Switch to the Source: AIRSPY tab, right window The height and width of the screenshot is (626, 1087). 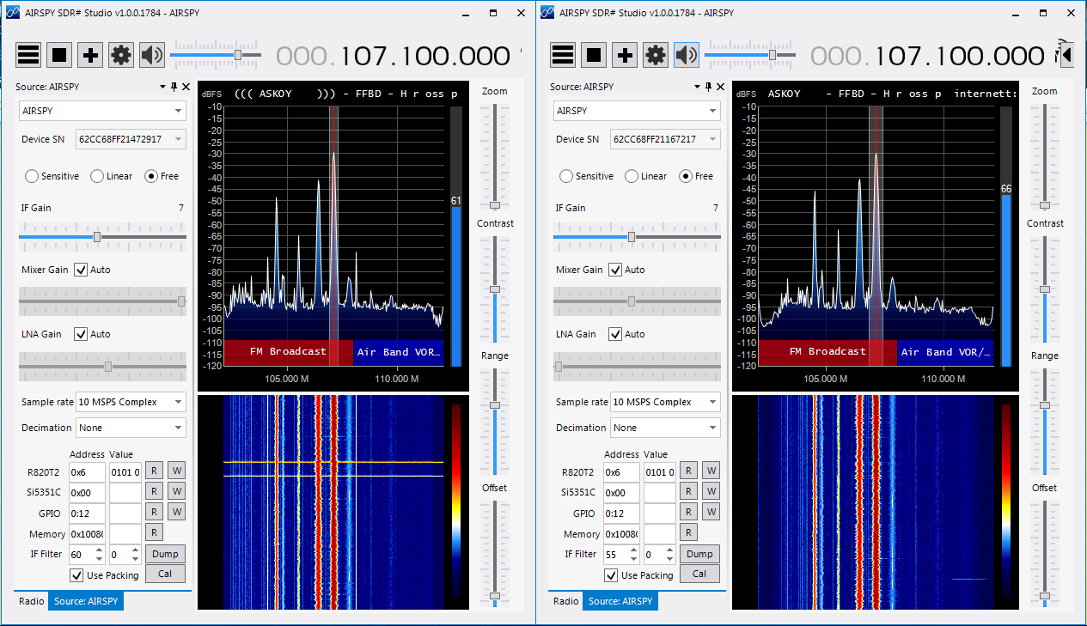pyautogui.click(x=620, y=601)
